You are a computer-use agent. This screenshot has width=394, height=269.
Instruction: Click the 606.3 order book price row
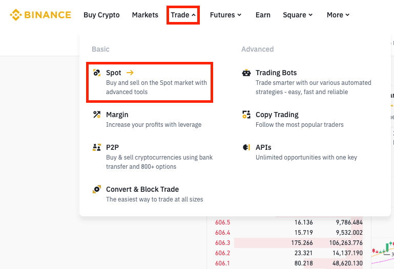pyautogui.click(x=223, y=243)
